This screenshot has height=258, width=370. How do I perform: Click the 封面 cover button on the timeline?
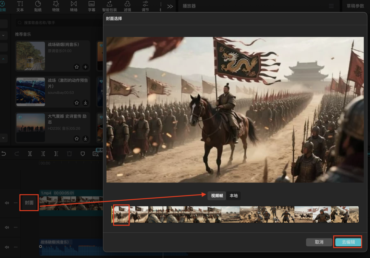(x=29, y=203)
